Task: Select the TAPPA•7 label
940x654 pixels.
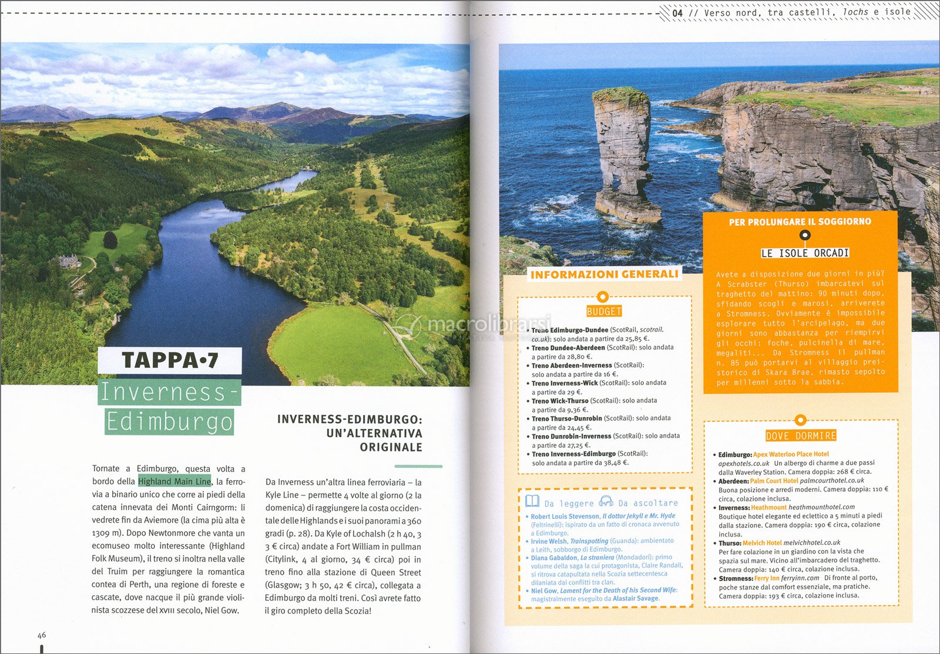Action: point(170,360)
